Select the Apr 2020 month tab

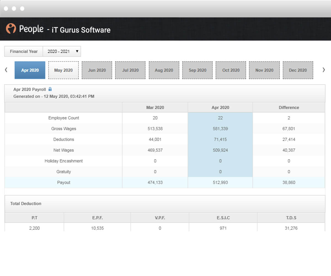pyautogui.click(x=30, y=70)
